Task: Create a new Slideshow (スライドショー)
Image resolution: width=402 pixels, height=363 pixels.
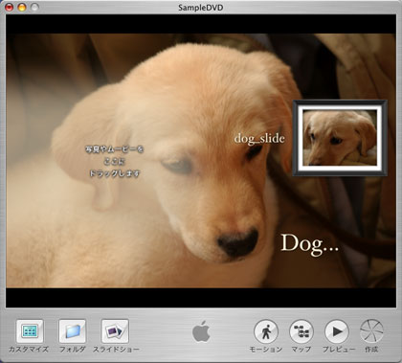Action: click(x=115, y=331)
